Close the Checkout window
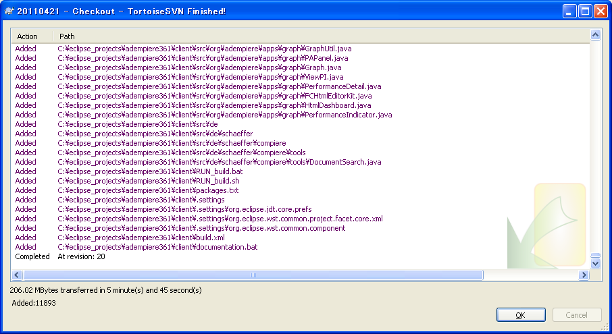This screenshot has height=334, width=612. point(601,11)
